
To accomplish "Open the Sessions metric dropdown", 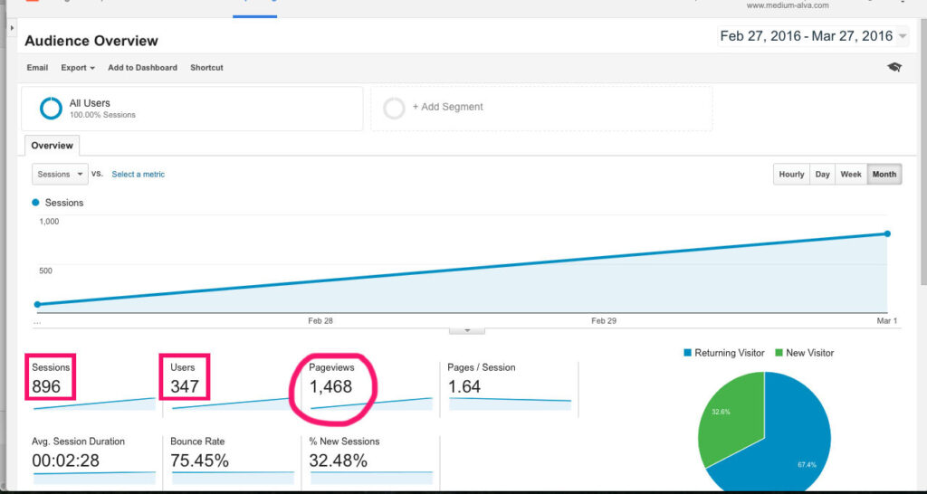I will 60,174.
